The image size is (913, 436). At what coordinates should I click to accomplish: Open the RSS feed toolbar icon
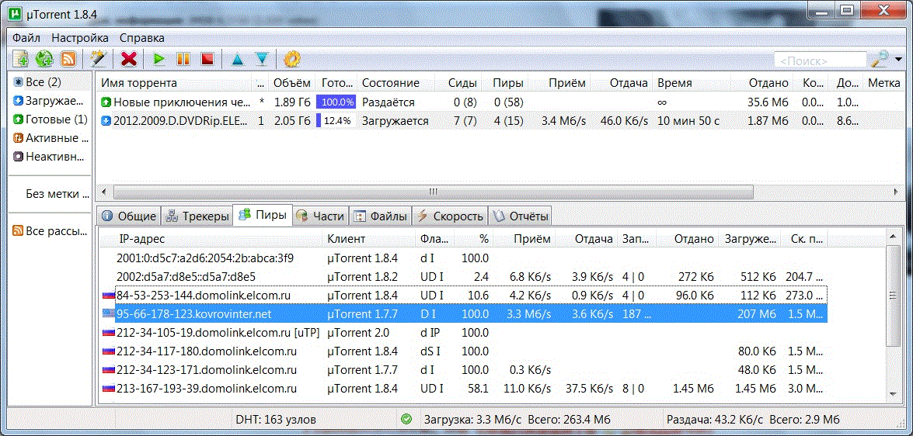pos(68,59)
